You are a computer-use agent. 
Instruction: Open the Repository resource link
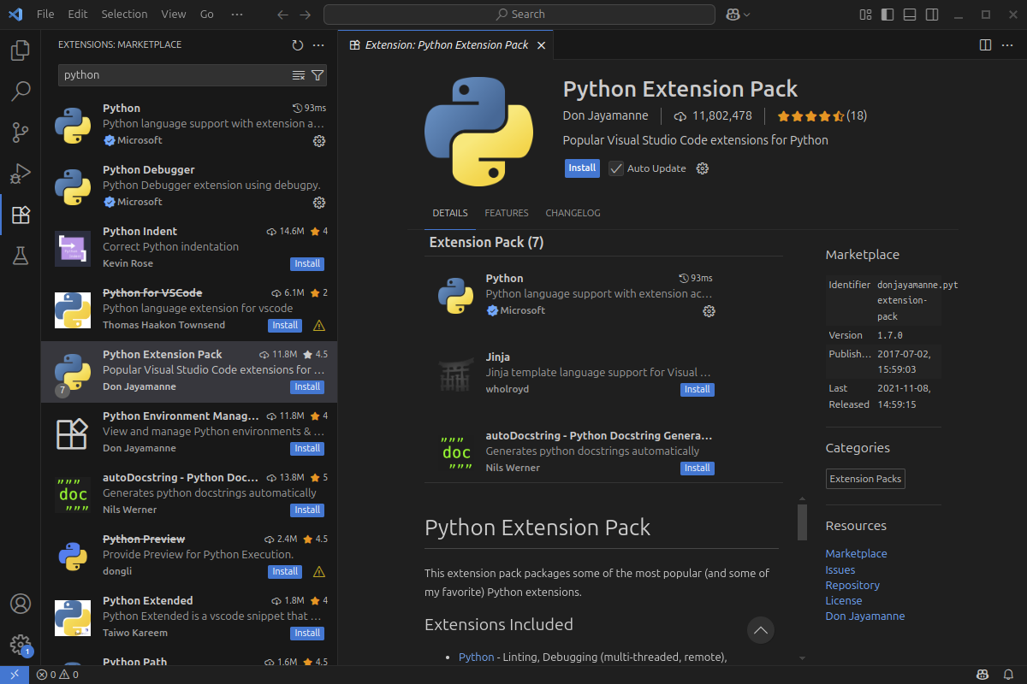(x=852, y=585)
